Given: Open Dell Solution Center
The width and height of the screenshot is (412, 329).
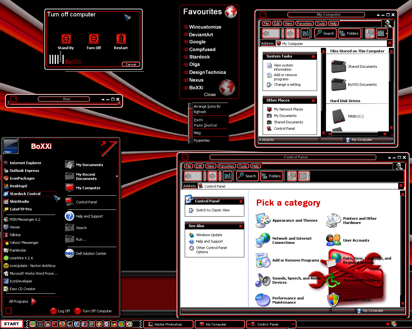Looking at the screenshot, I should [86, 253].
